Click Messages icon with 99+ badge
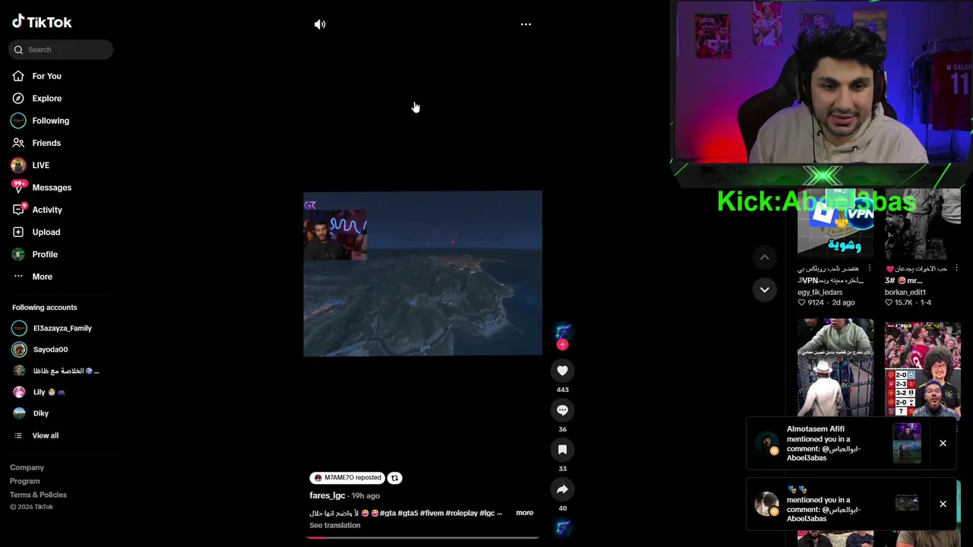 tap(18, 187)
